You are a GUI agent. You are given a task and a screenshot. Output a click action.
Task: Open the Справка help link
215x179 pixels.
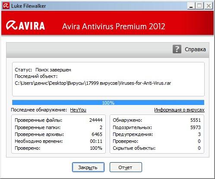(195, 49)
